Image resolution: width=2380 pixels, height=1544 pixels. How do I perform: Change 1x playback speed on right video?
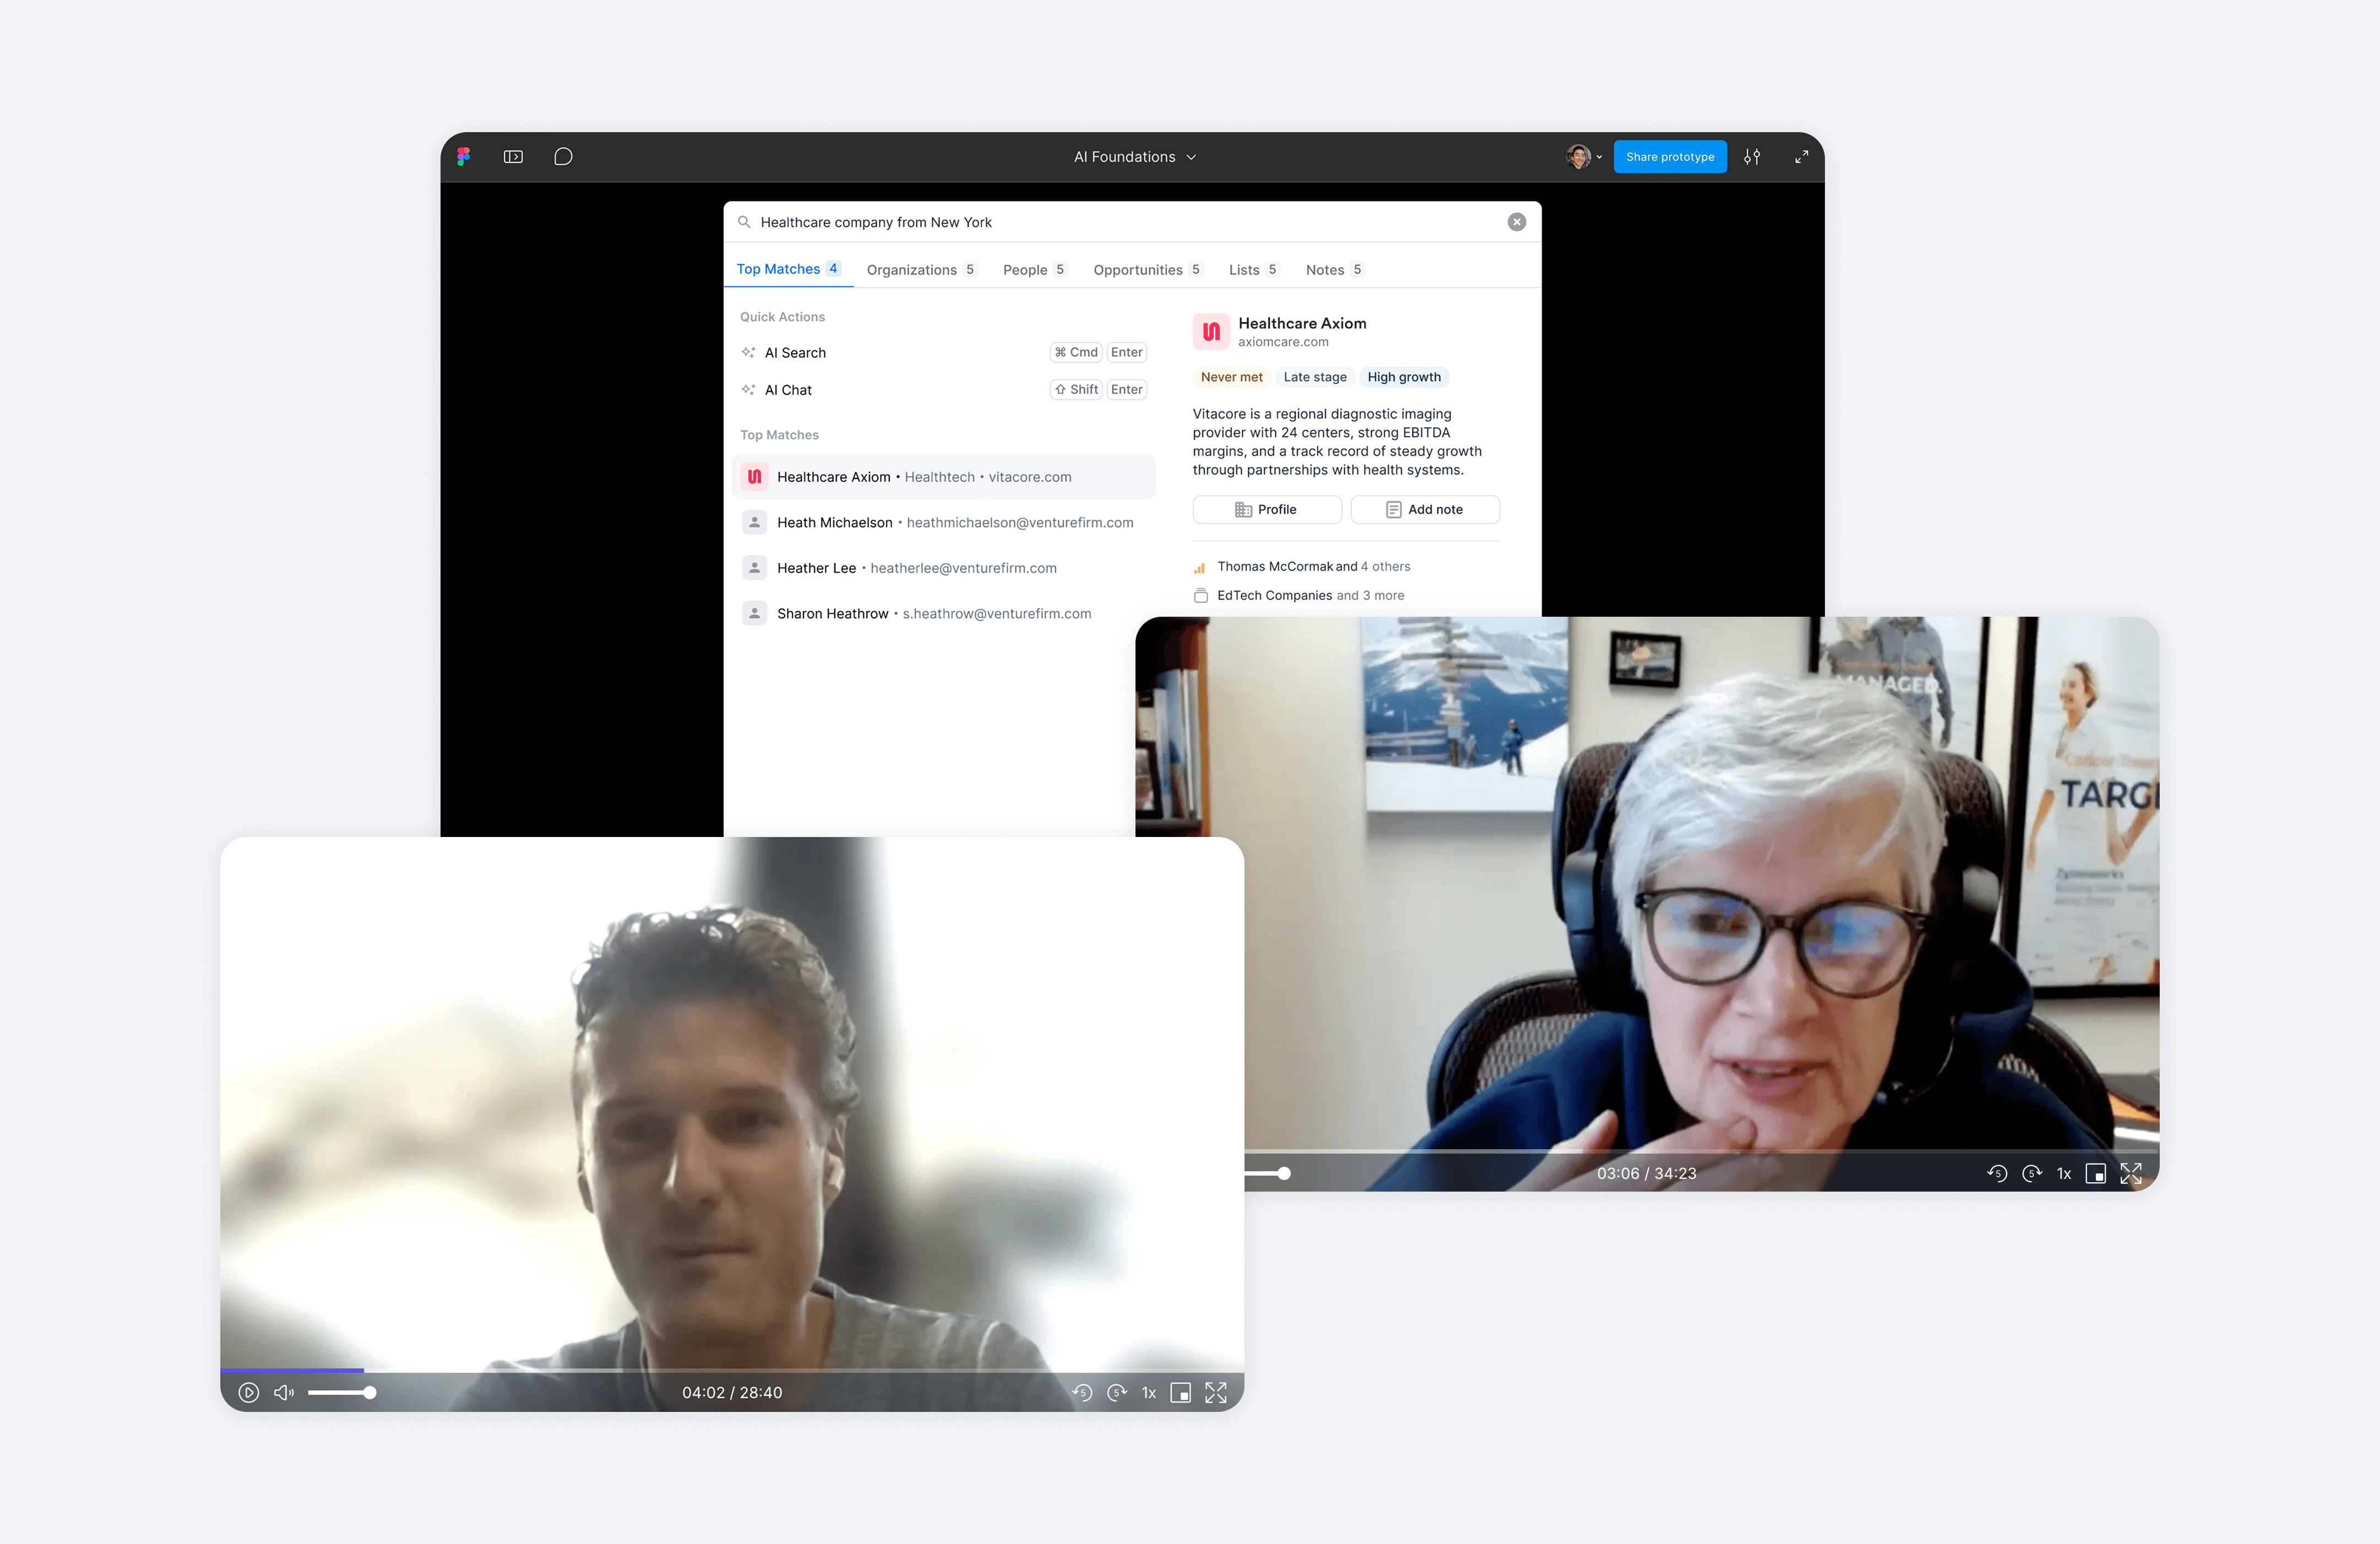[x=2064, y=1173]
